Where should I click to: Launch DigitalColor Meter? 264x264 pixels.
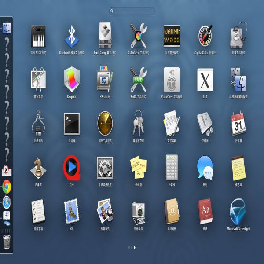(x=205, y=36)
